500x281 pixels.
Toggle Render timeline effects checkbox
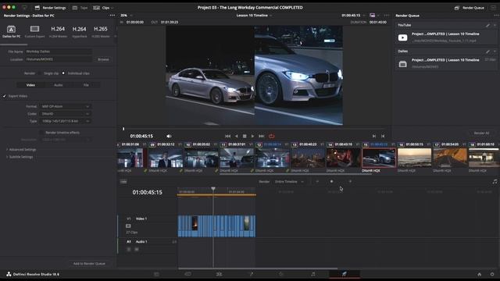tap(41, 132)
